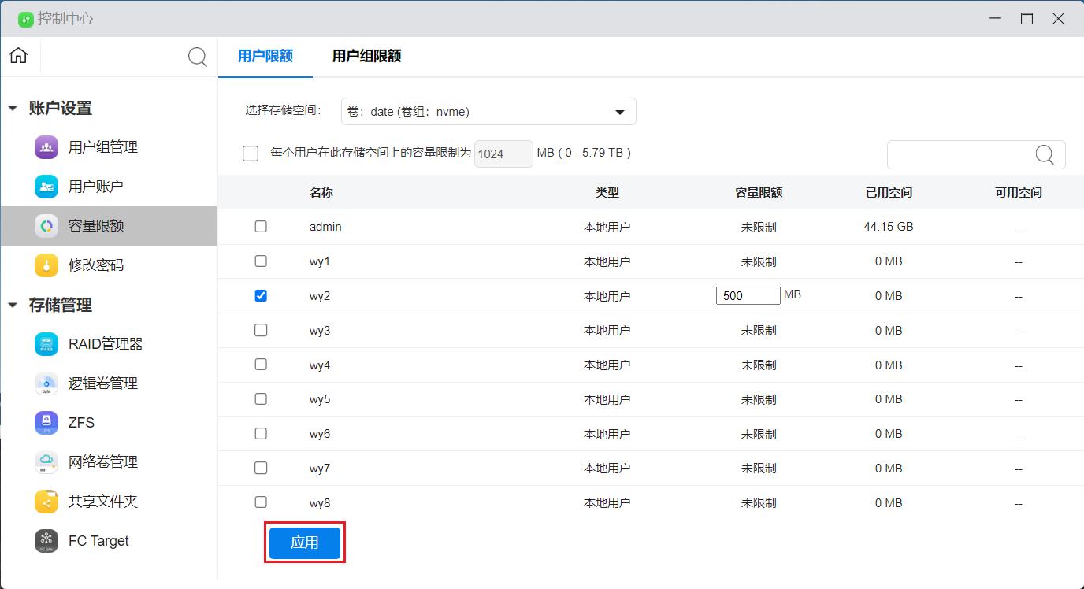Collapse the 存储管理 section
Viewport: 1084px width, 589px height.
pyautogui.click(x=13, y=305)
